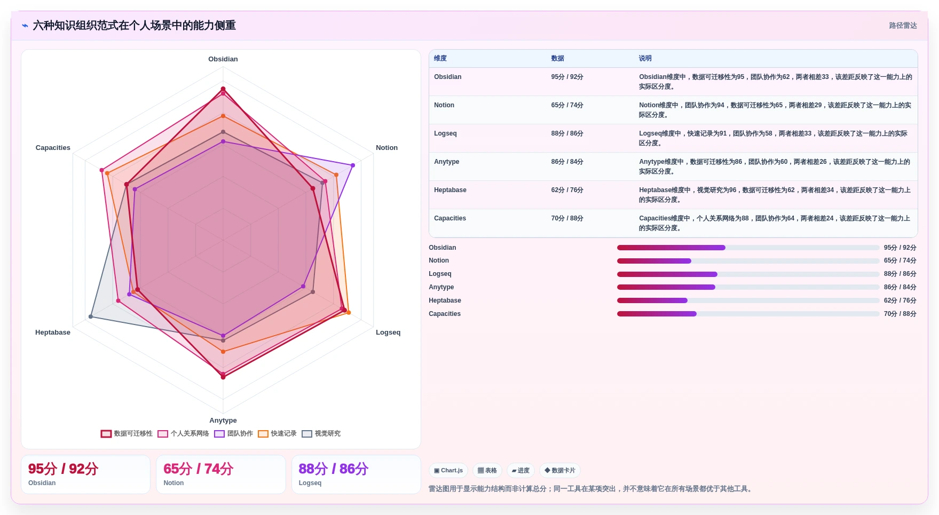Toggle the 数据可迁移性 legend series
Screen dimensions: 939x515
coord(127,433)
